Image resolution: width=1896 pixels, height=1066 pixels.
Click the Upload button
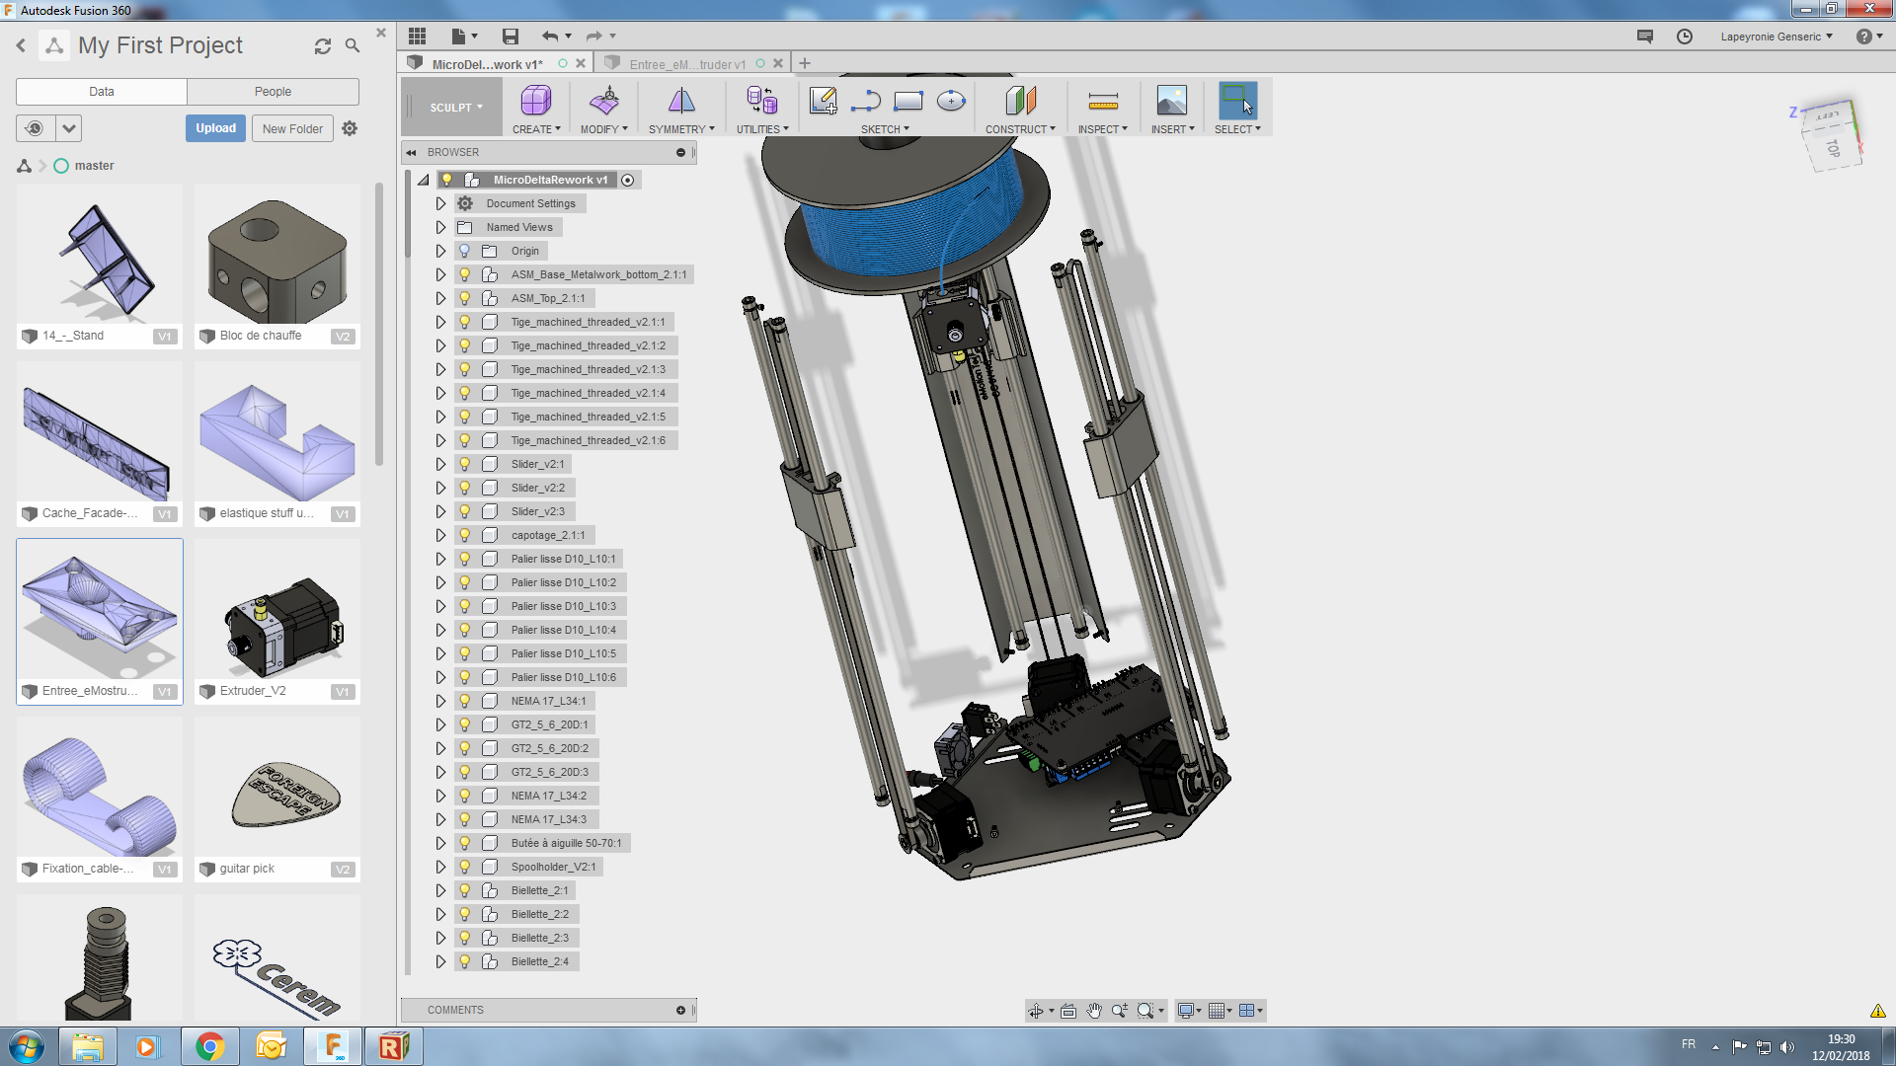click(215, 128)
